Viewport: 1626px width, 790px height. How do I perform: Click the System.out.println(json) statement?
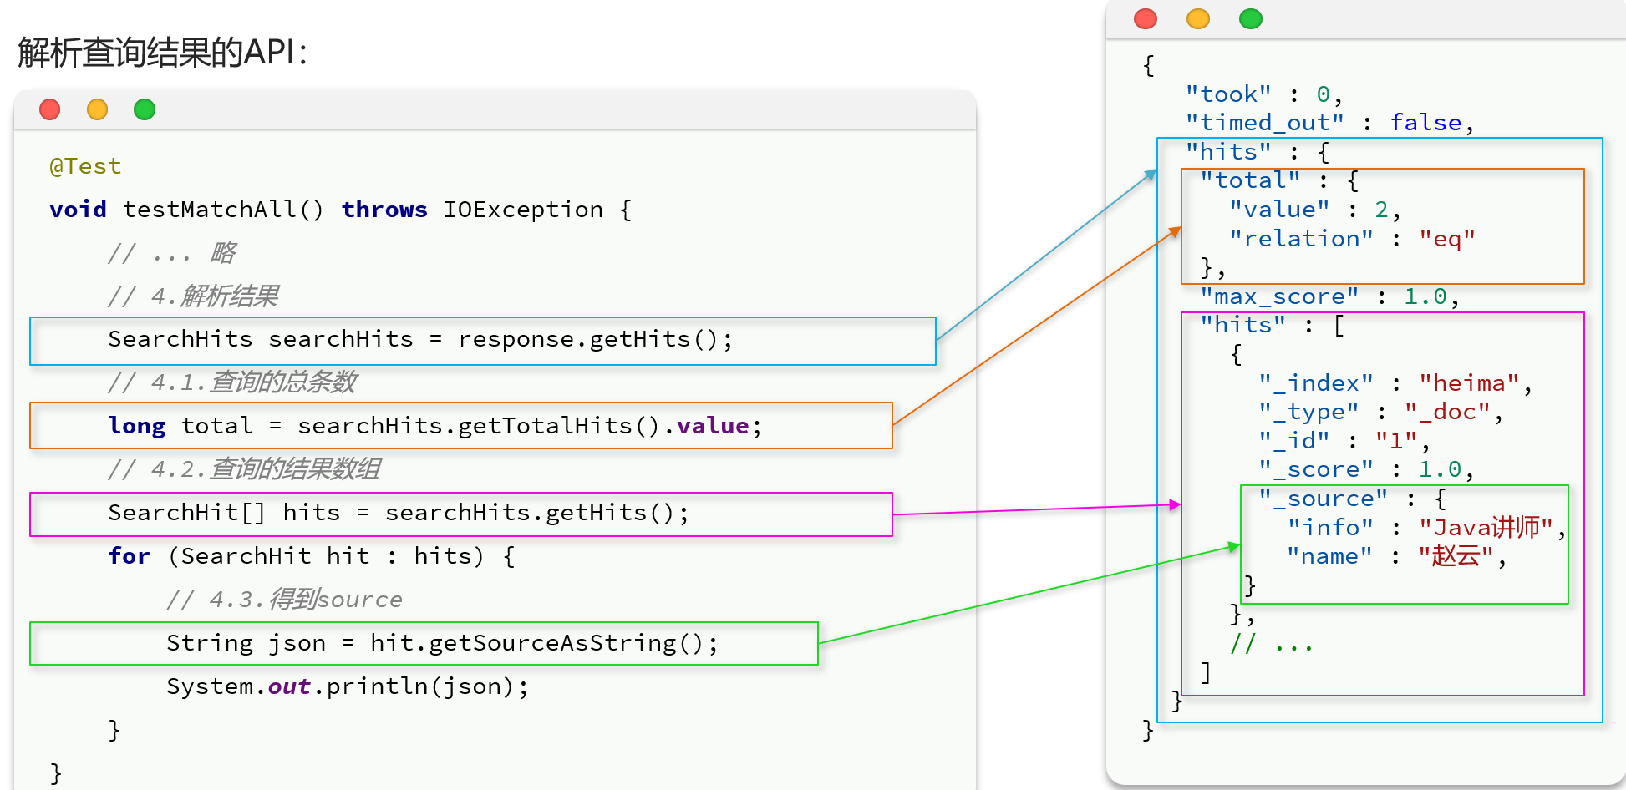tap(348, 686)
